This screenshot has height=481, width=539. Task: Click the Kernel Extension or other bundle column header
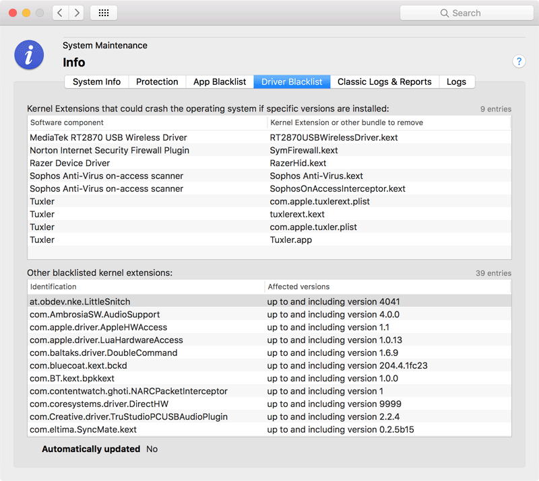389,122
